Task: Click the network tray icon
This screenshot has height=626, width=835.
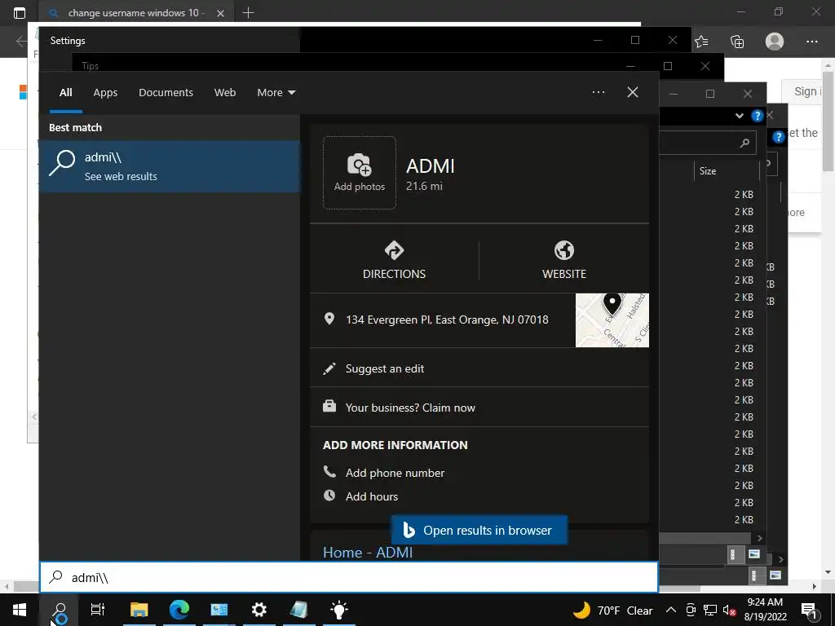Action: [x=709, y=610]
